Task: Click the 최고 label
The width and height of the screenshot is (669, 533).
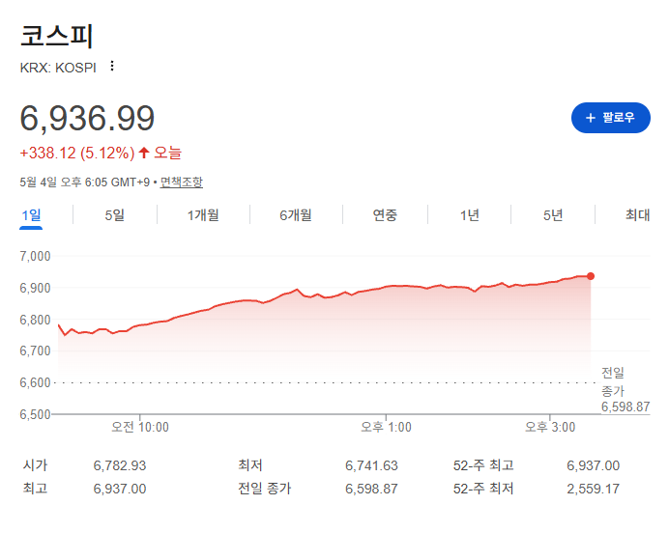Action: 35,489
